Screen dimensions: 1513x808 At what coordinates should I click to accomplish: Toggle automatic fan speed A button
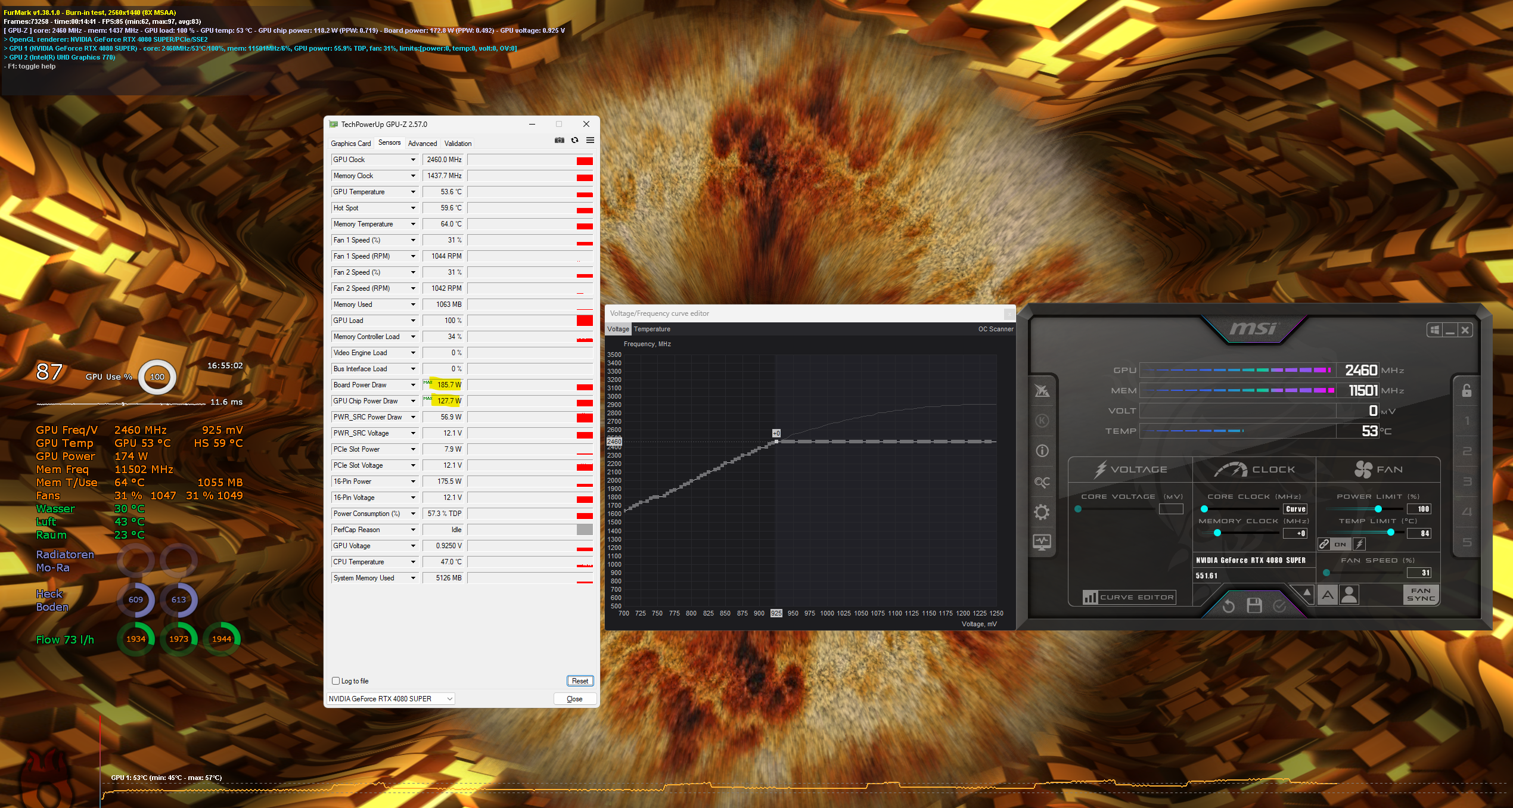(1328, 595)
